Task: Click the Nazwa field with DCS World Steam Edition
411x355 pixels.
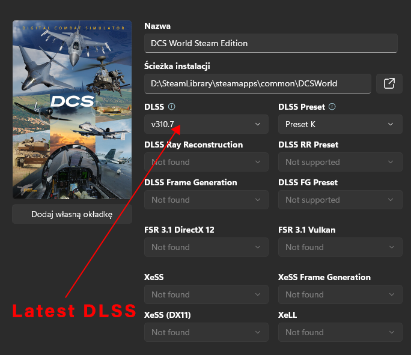Action: pos(271,43)
